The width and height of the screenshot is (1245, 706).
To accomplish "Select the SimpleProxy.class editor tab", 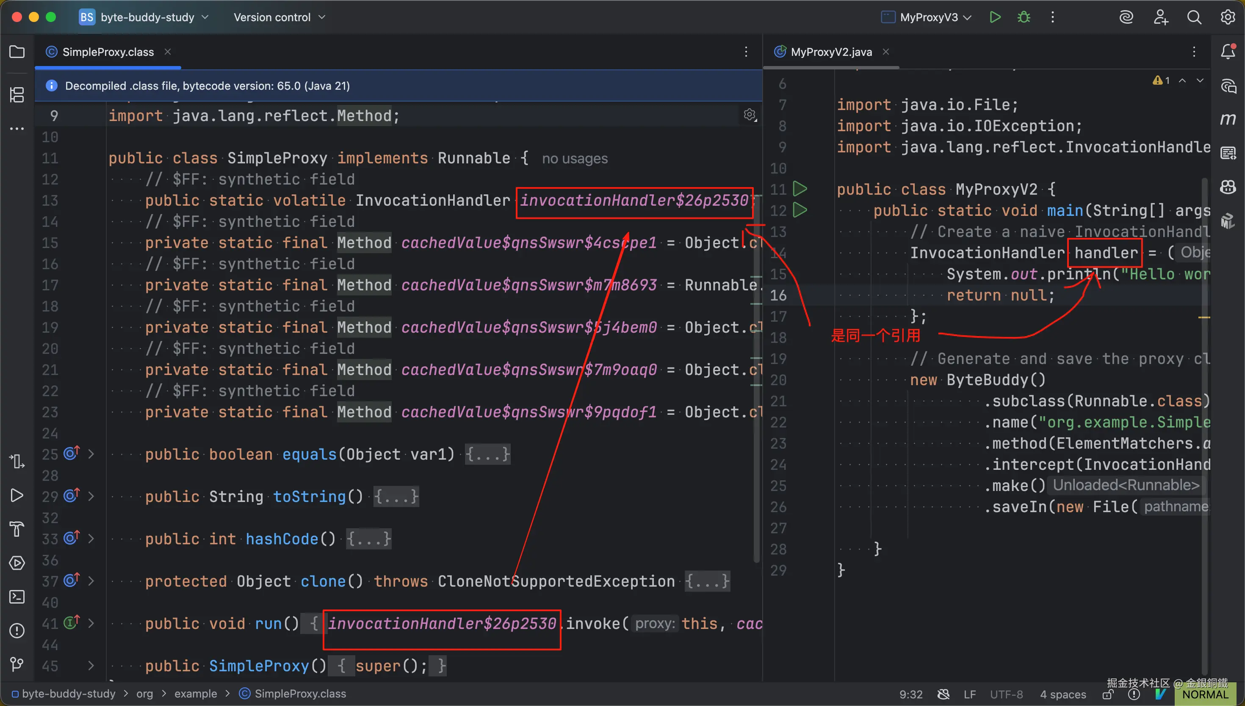I will pyautogui.click(x=108, y=52).
